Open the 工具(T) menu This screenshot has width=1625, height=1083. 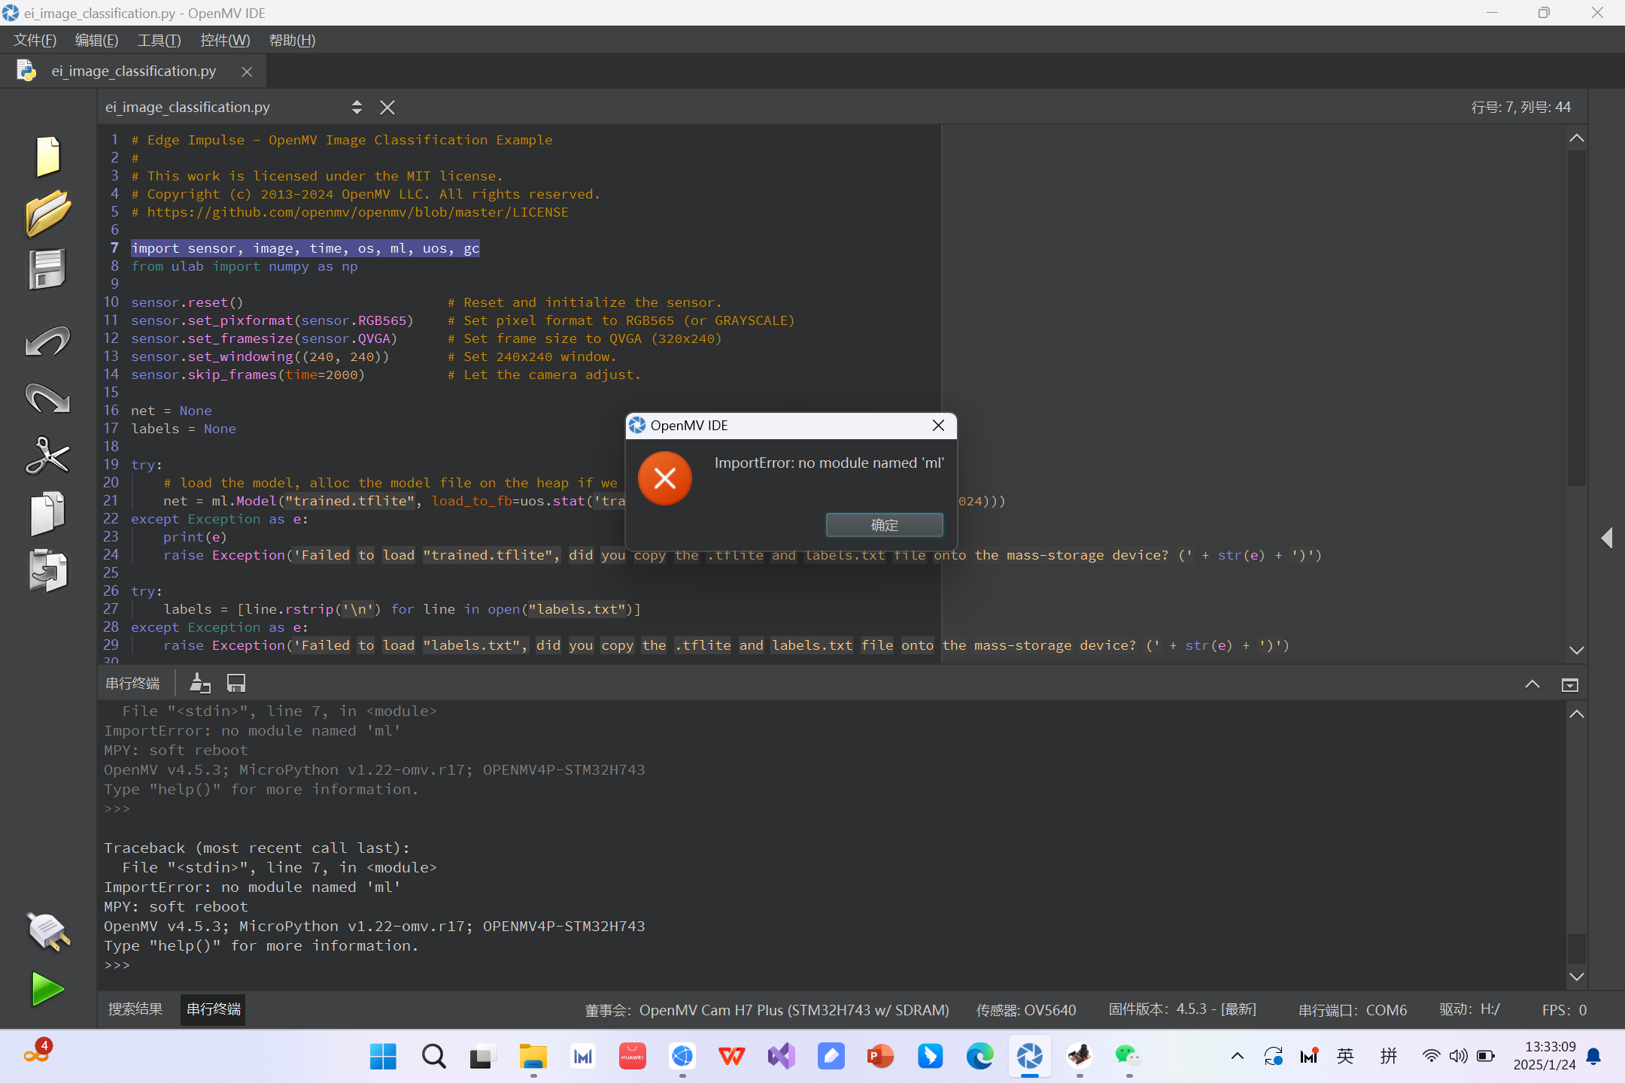click(x=159, y=40)
